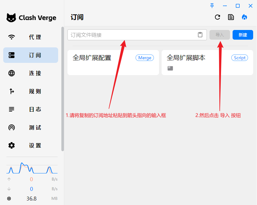
Task: Open the 全局扩展脚本 card
Action: (x=207, y=63)
